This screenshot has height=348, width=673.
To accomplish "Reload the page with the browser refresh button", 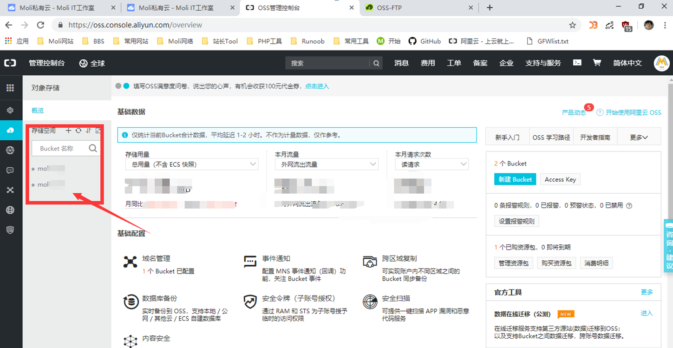I will (41, 25).
